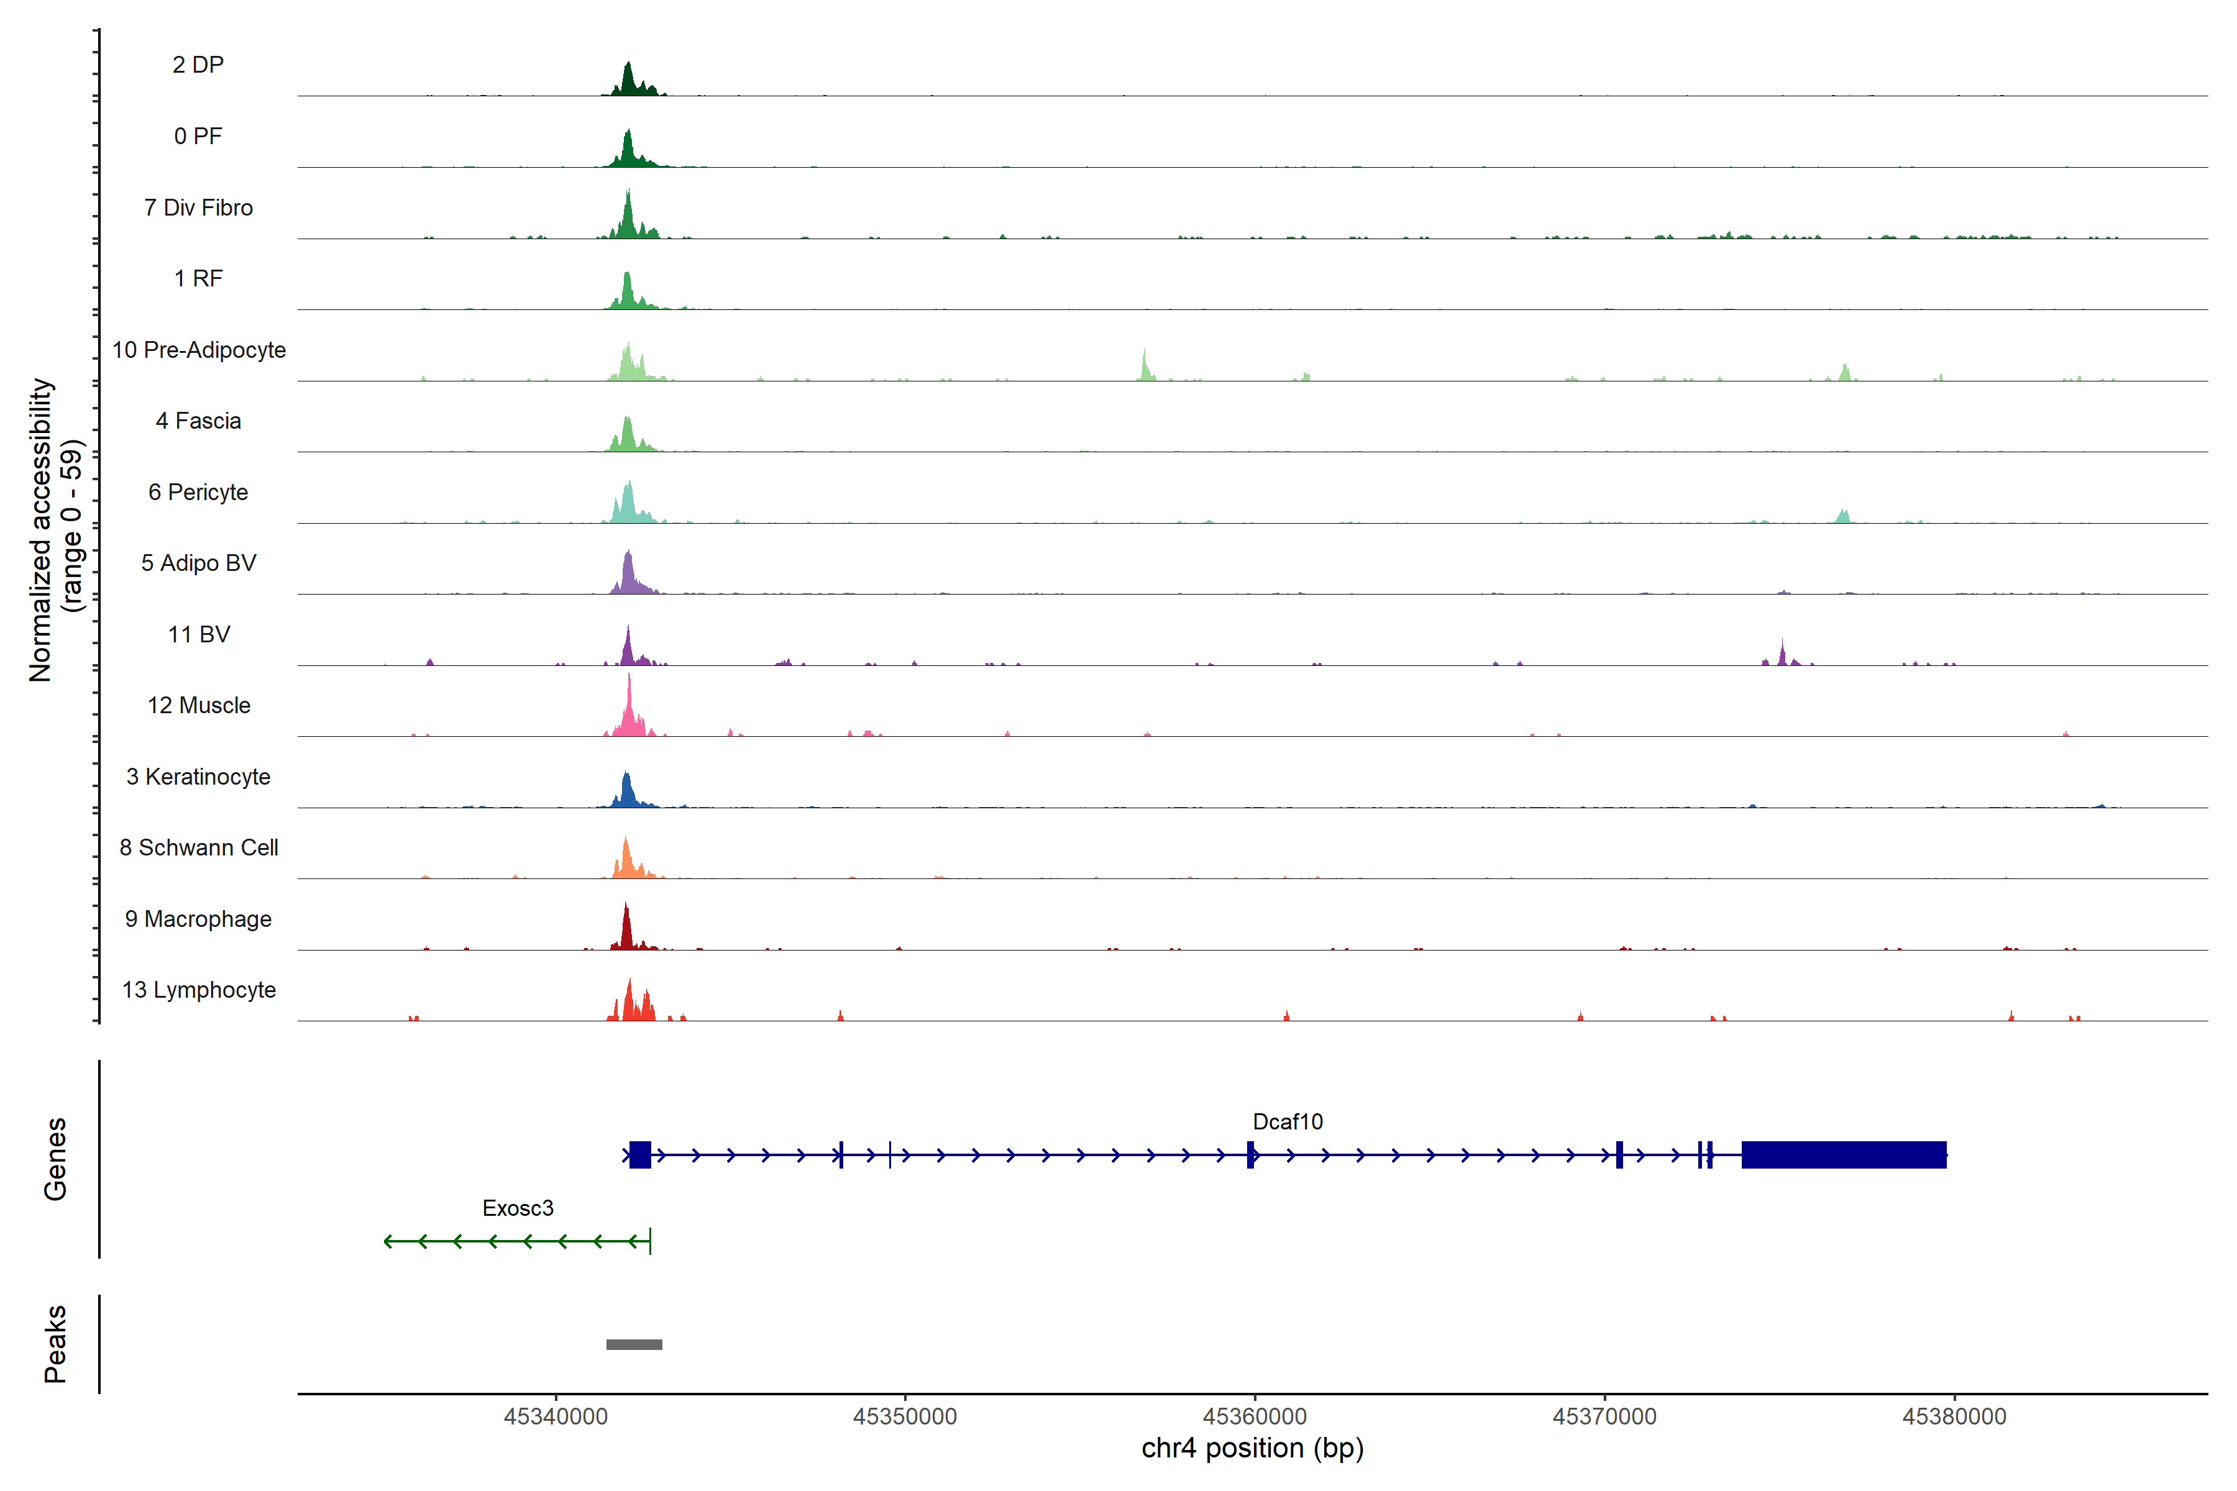The image size is (2237, 1491).
Task: Click the 45360000 axis tick label
Action: (x=1255, y=1416)
